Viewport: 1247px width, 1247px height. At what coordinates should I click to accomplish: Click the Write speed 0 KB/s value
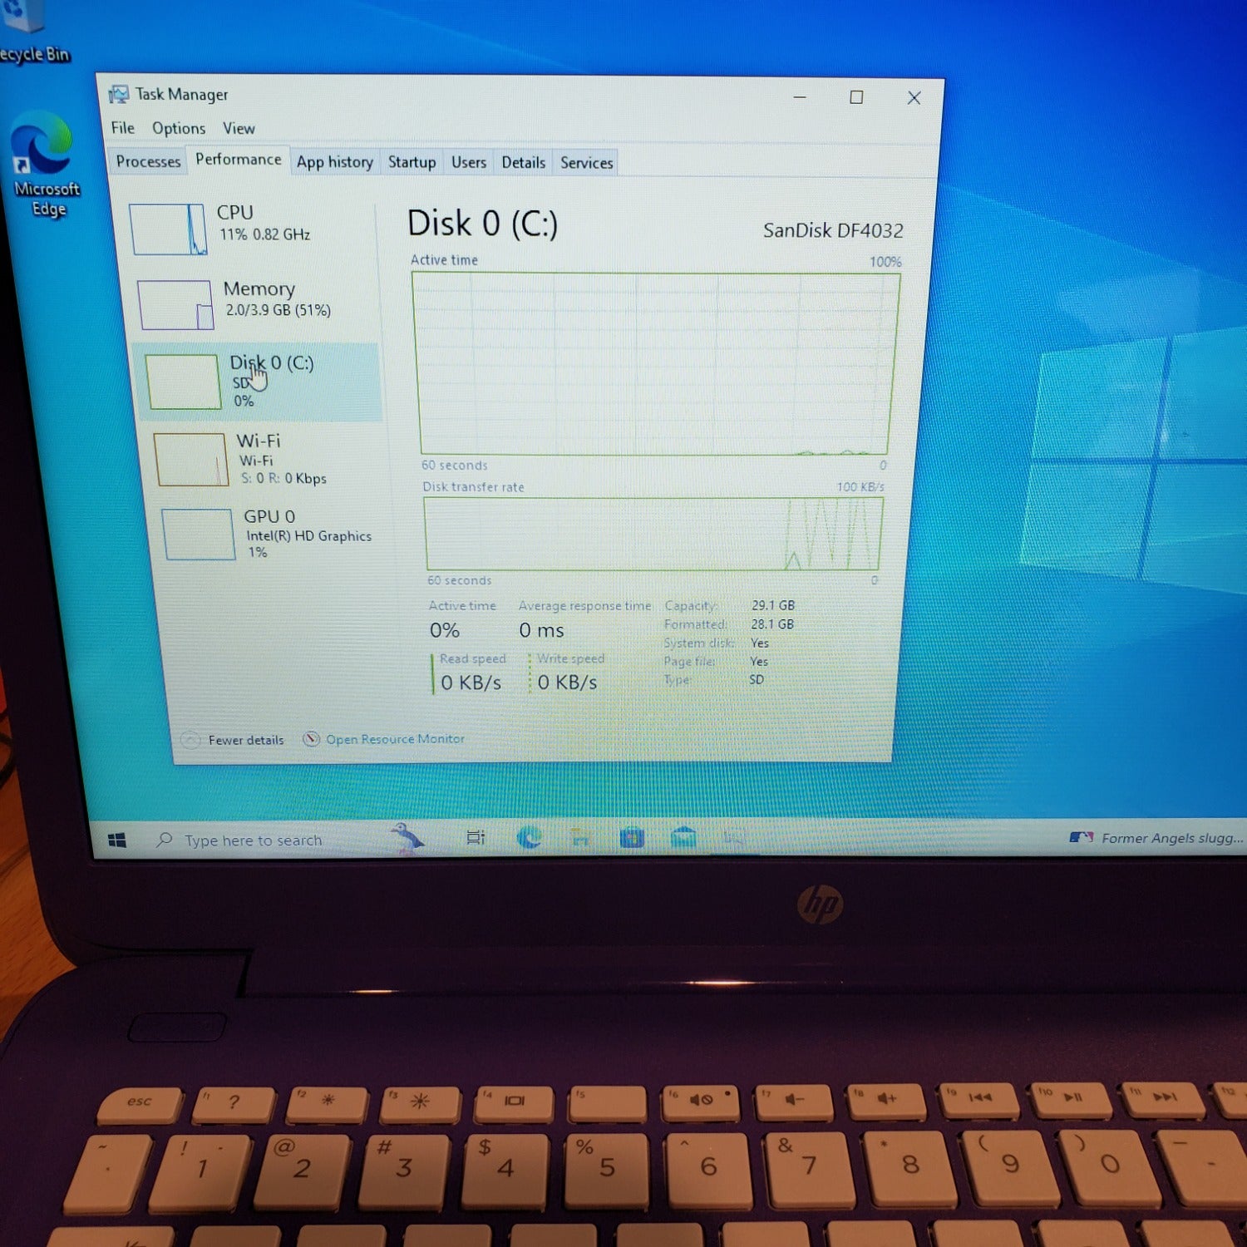click(567, 683)
